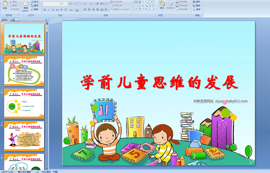Screen dimensions: 270x173
Task: Click the Reset (重设) slide button
Action: coord(35,5)
